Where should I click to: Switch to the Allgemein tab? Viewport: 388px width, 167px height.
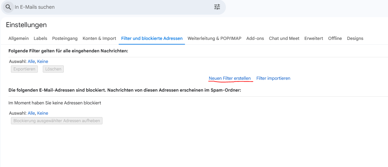pos(18,38)
